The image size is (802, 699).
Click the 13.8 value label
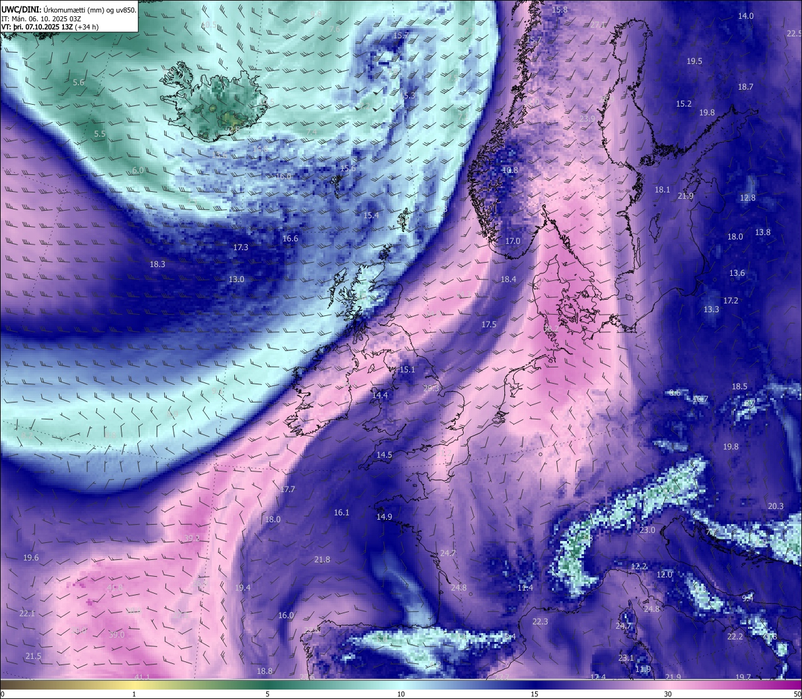pyautogui.click(x=763, y=232)
